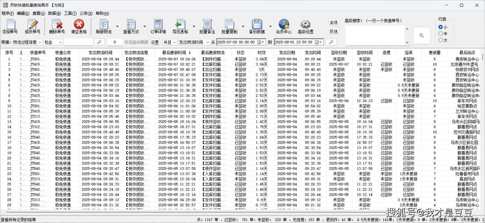Click the 批量复制 batch copy icon

(x=229, y=24)
